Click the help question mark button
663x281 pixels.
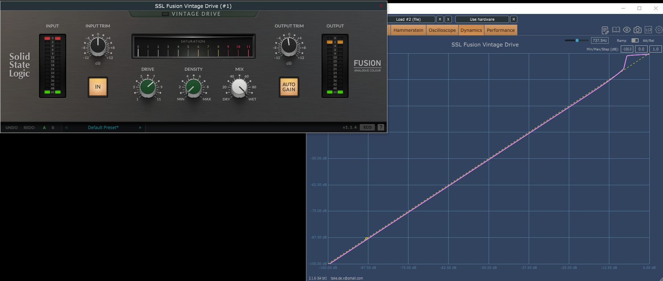point(381,127)
